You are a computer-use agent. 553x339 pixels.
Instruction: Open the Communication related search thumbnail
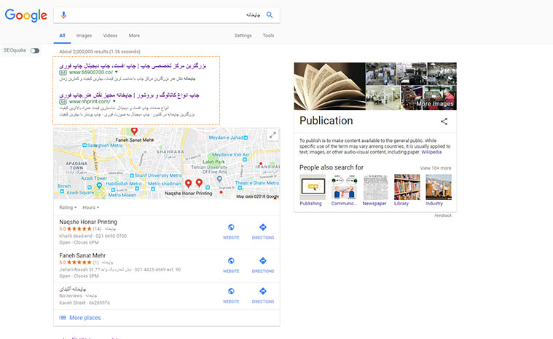click(344, 187)
